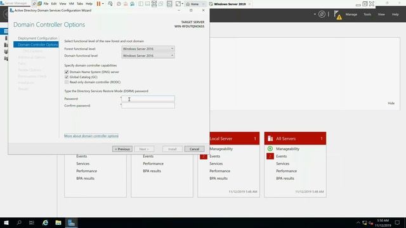This screenshot has height=228, width=406.
Task: Toggle Read only domain controller (RODC) checkbox
Action: coord(67,82)
